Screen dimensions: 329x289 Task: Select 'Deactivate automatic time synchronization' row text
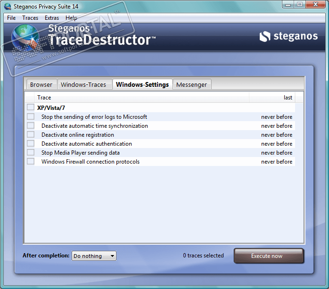[95, 126]
